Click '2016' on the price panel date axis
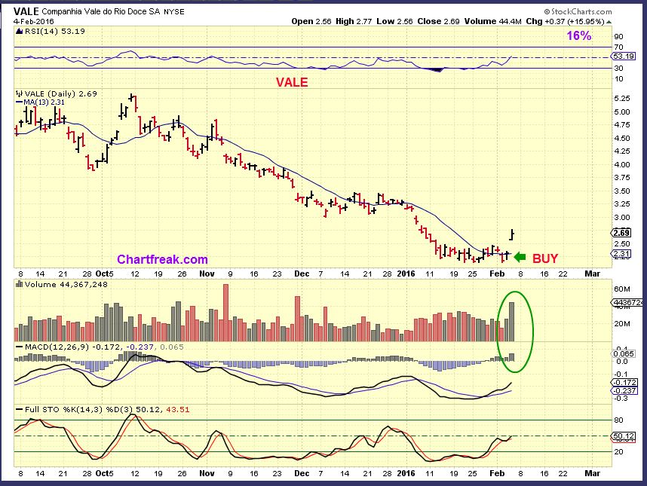The height and width of the screenshot is (486, 647). (x=406, y=274)
